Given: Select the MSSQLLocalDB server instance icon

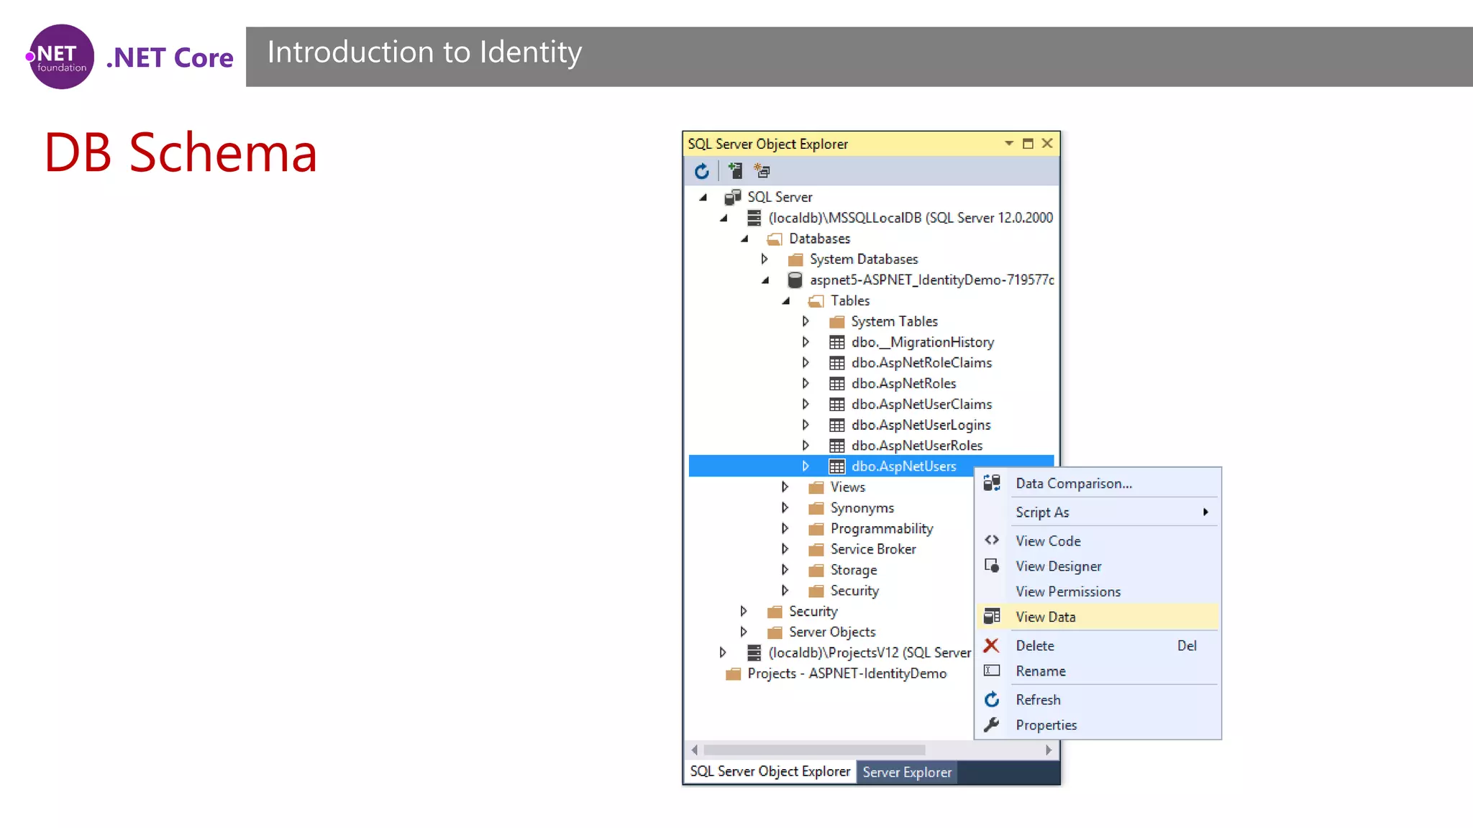Looking at the screenshot, I should (754, 218).
